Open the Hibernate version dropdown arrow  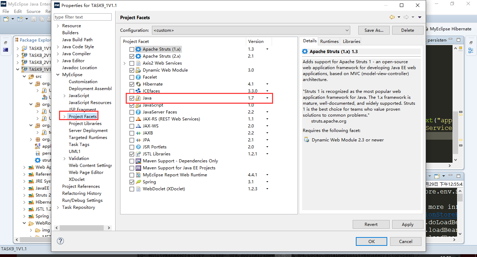[267, 84]
